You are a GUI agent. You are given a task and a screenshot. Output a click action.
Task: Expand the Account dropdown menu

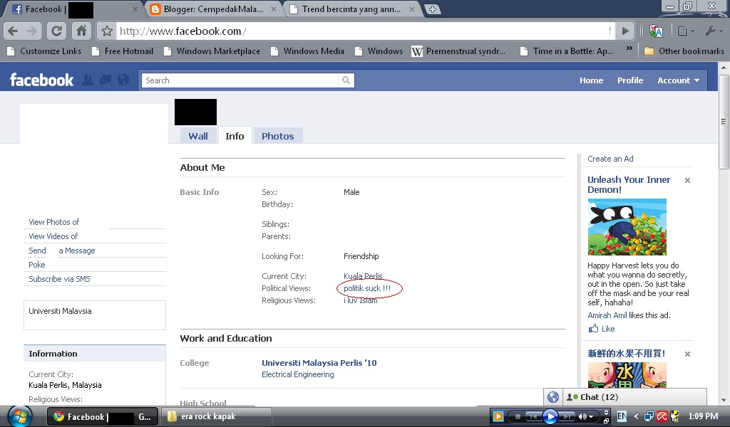pyautogui.click(x=679, y=80)
